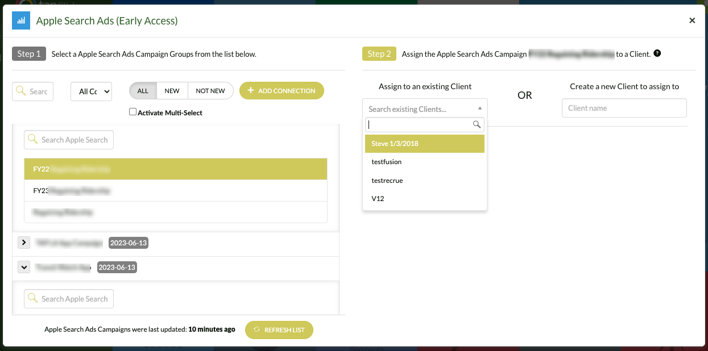Click the 'Assign to an existing Client' label
The image size is (708, 351).
425,86
